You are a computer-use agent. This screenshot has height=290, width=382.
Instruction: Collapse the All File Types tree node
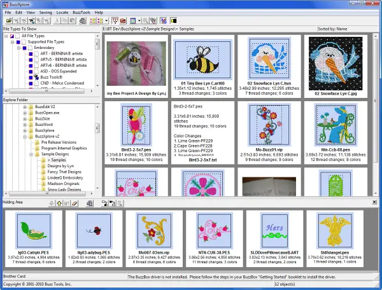6,36
